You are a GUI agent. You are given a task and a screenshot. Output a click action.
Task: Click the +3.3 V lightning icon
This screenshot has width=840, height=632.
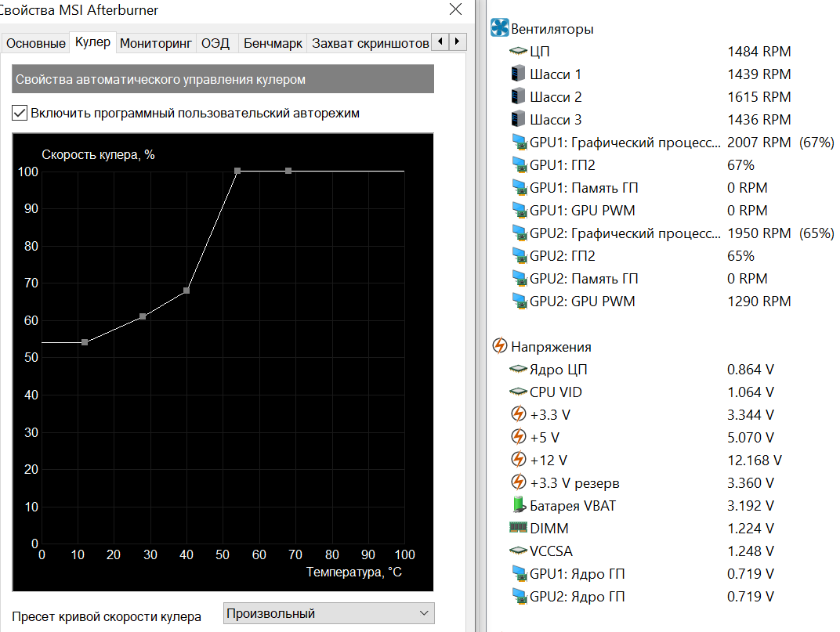[518, 414]
